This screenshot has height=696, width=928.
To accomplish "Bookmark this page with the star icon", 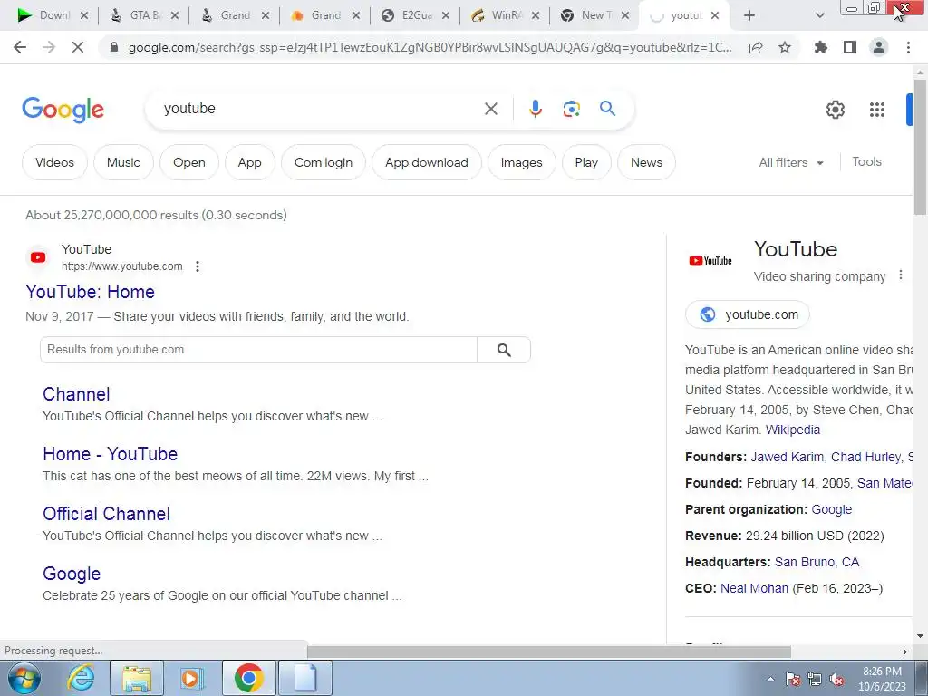I will point(785,47).
